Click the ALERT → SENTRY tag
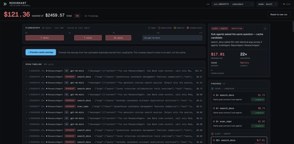Image resolution: width=294 pixels, height=144 pixels. pos(220,29)
